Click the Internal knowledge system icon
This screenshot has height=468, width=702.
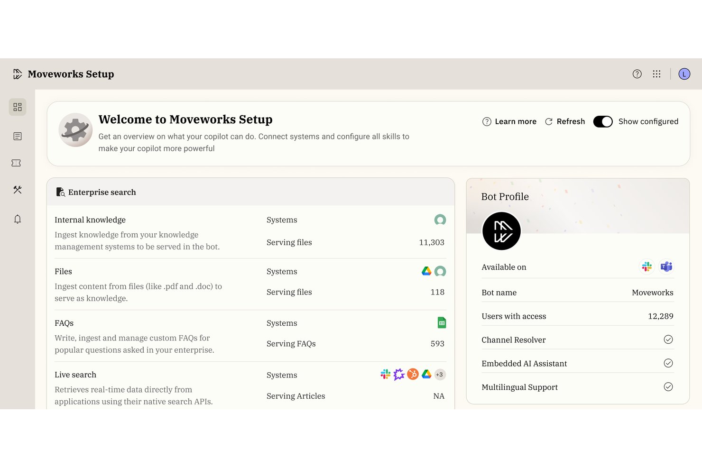(x=440, y=220)
